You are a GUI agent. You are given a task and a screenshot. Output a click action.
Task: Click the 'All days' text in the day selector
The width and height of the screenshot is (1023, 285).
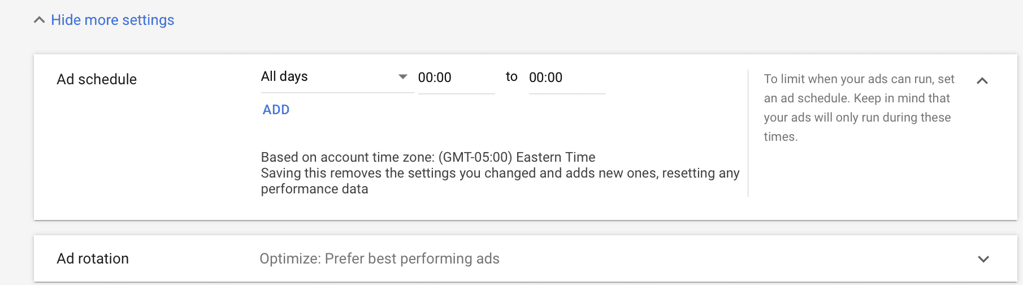284,76
